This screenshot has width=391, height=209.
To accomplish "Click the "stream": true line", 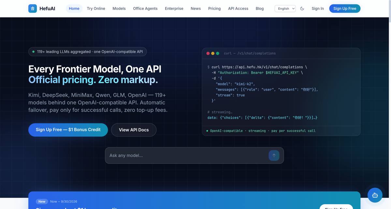I will [230, 95].
